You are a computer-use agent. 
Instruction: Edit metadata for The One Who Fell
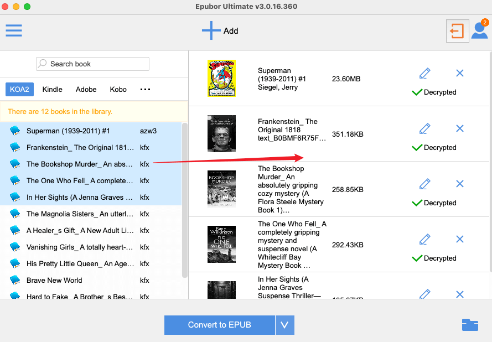point(425,240)
